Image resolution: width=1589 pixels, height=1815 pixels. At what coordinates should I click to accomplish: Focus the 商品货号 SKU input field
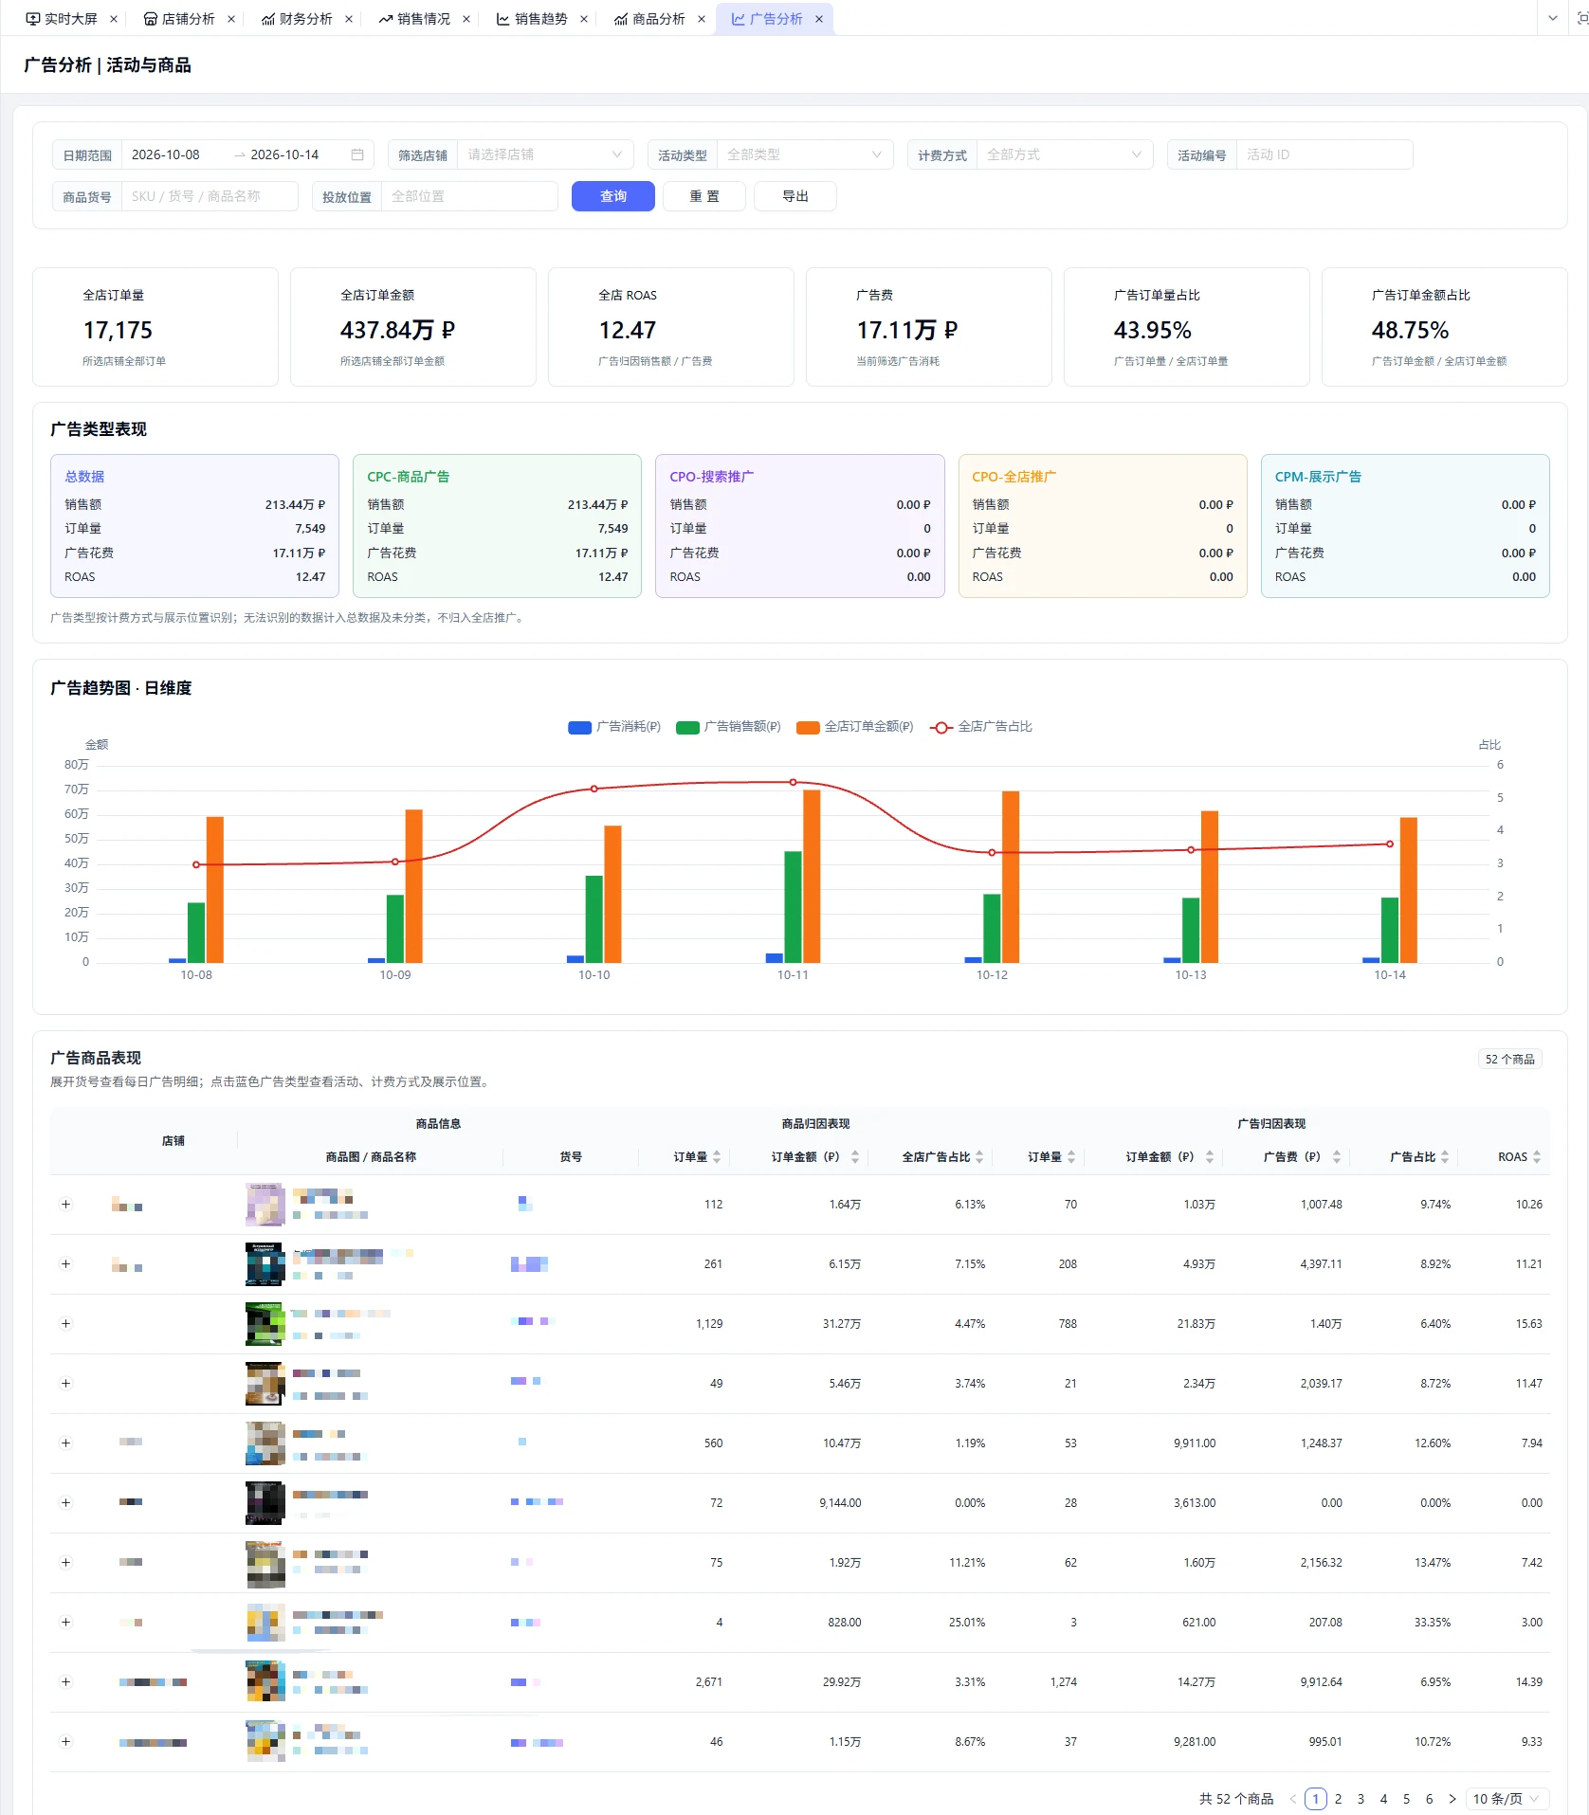[210, 196]
